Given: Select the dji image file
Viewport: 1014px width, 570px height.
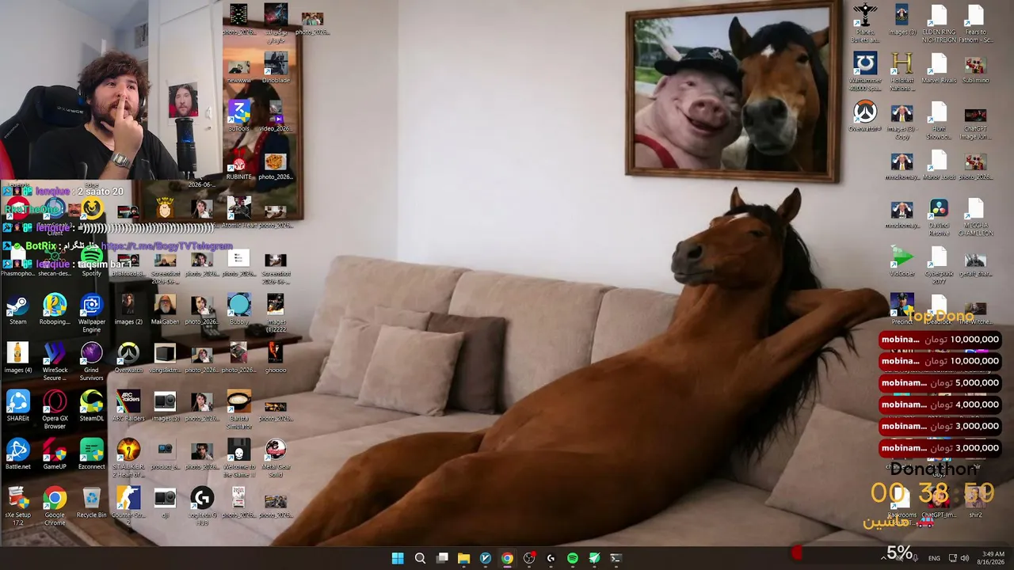Looking at the screenshot, I should 165,503.
